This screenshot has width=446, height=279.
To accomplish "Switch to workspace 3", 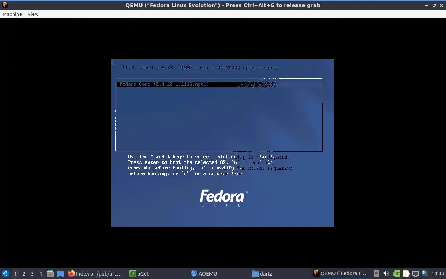I will (x=32, y=274).
